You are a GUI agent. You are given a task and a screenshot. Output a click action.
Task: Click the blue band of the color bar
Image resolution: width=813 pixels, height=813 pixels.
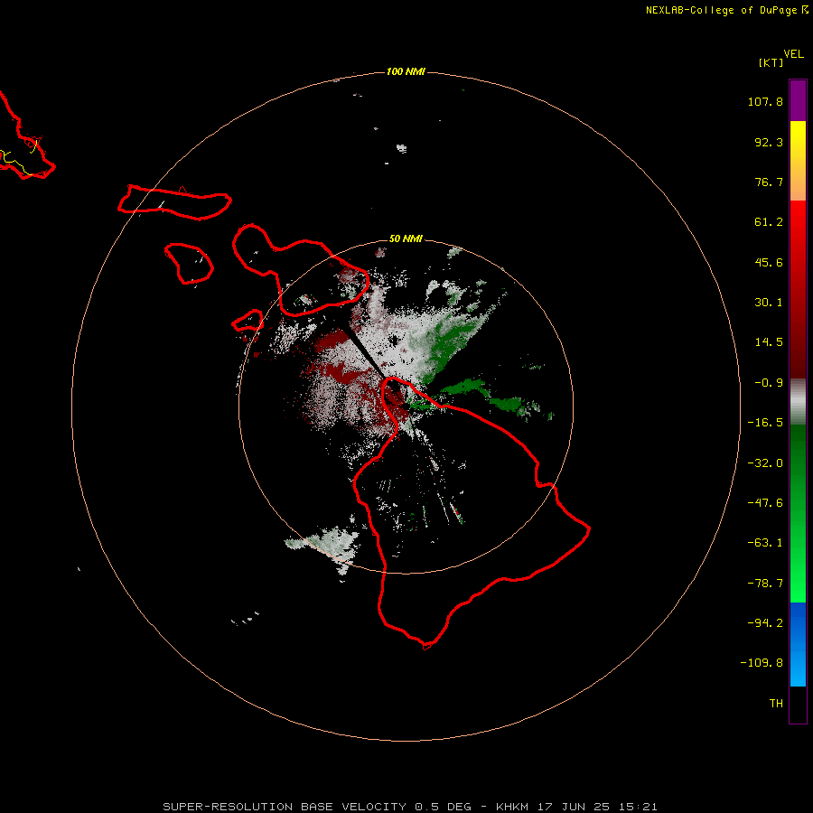[798, 644]
